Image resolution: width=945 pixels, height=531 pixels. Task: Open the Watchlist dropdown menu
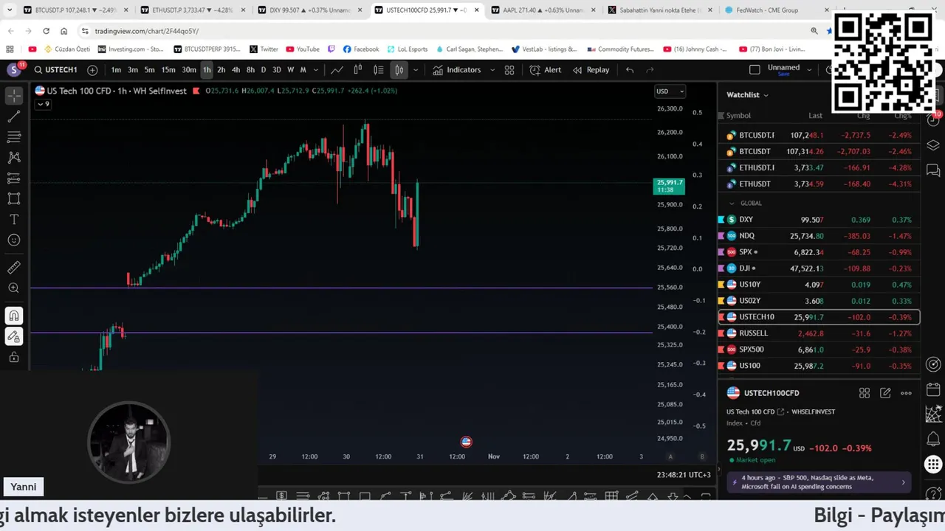click(747, 94)
